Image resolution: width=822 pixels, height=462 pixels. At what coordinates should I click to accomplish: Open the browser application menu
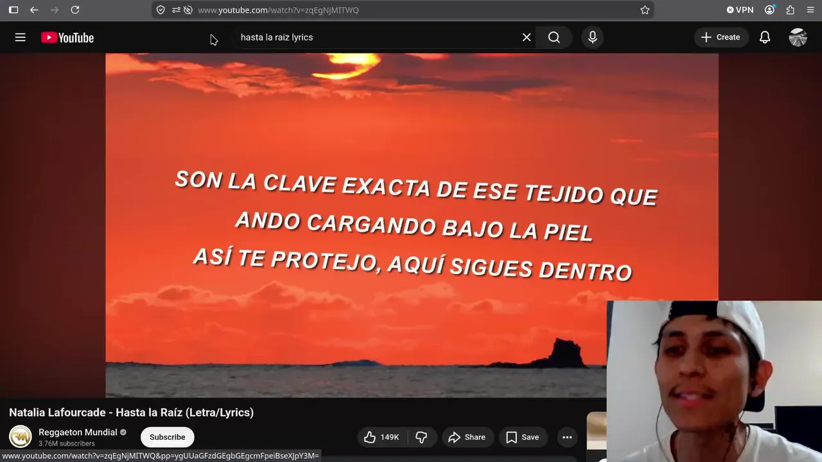coord(810,10)
